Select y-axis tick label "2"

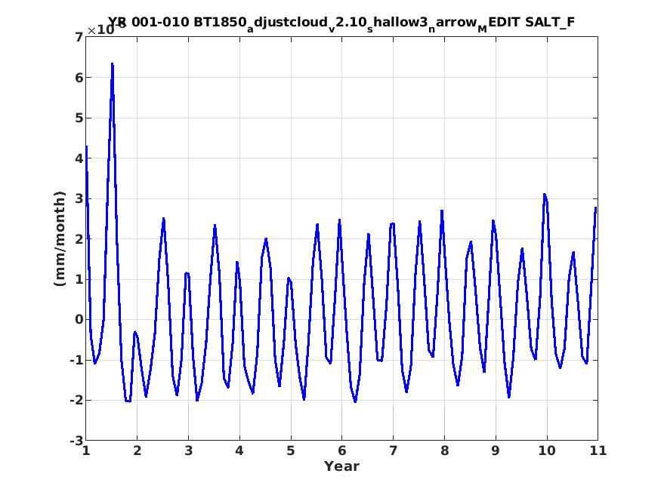click(x=79, y=239)
